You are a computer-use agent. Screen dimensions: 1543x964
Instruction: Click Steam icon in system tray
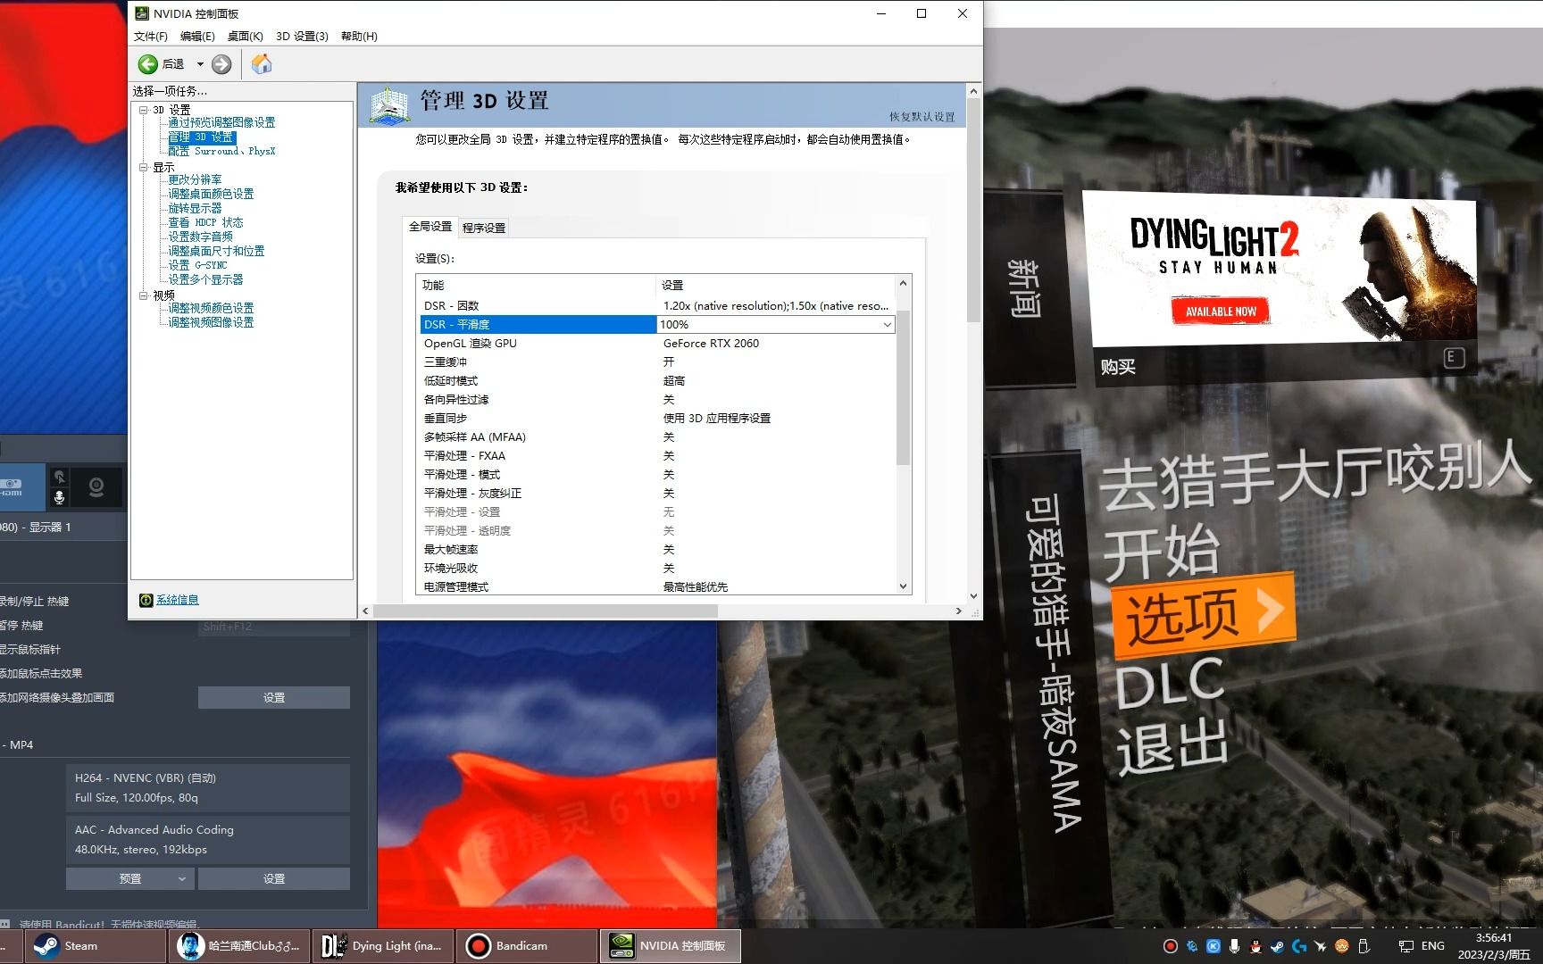coord(1277,946)
